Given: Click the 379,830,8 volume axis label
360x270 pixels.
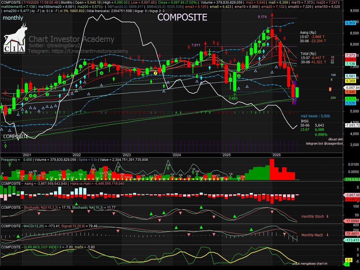Looking at the screenshot, I should (x=351, y=179).
